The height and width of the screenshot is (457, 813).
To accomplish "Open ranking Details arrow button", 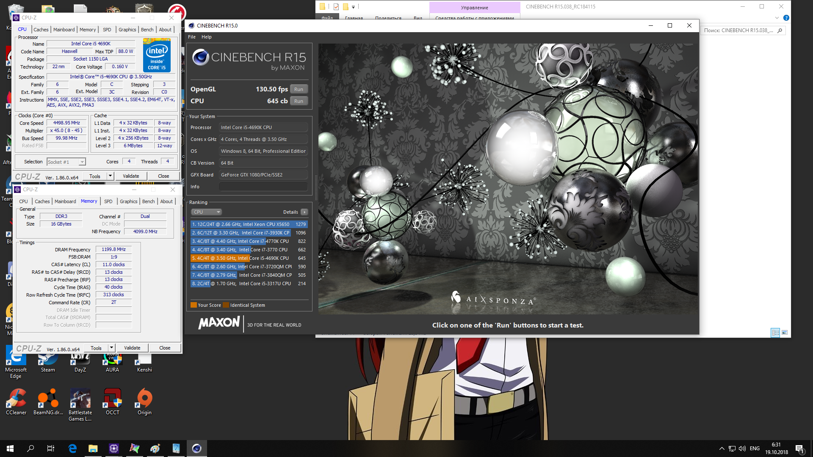I will click(x=304, y=212).
